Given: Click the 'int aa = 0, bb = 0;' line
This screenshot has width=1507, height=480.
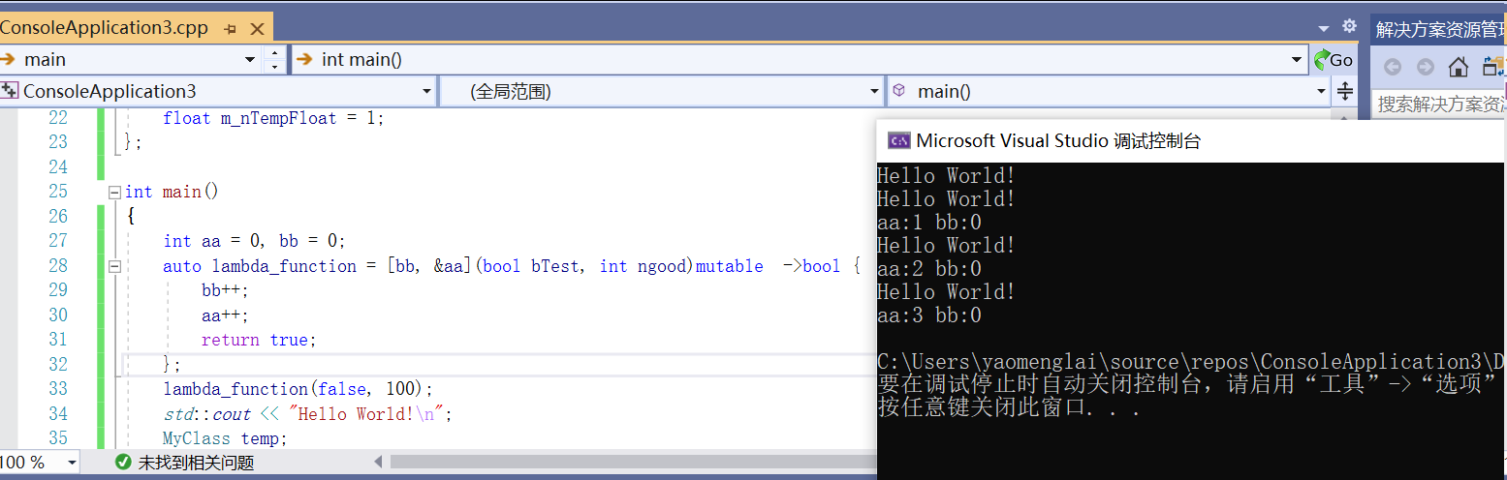Looking at the screenshot, I should 254,241.
